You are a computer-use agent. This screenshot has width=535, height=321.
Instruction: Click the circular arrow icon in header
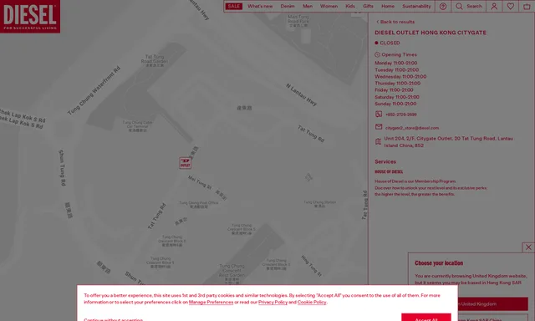tap(443, 6)
